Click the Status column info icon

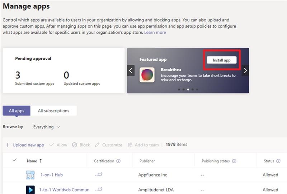pyautogui.click(x=278, y=161)
